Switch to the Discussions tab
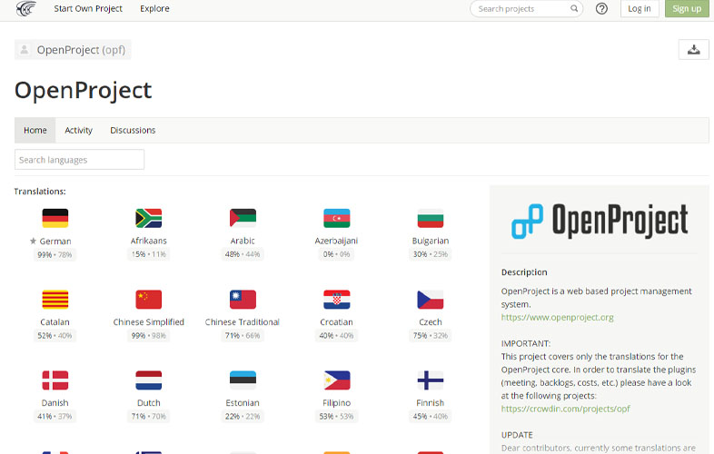 (x=133, y=131)
